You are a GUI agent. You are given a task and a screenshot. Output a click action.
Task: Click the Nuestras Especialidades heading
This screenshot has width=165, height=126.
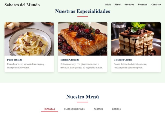click(82, 11)
